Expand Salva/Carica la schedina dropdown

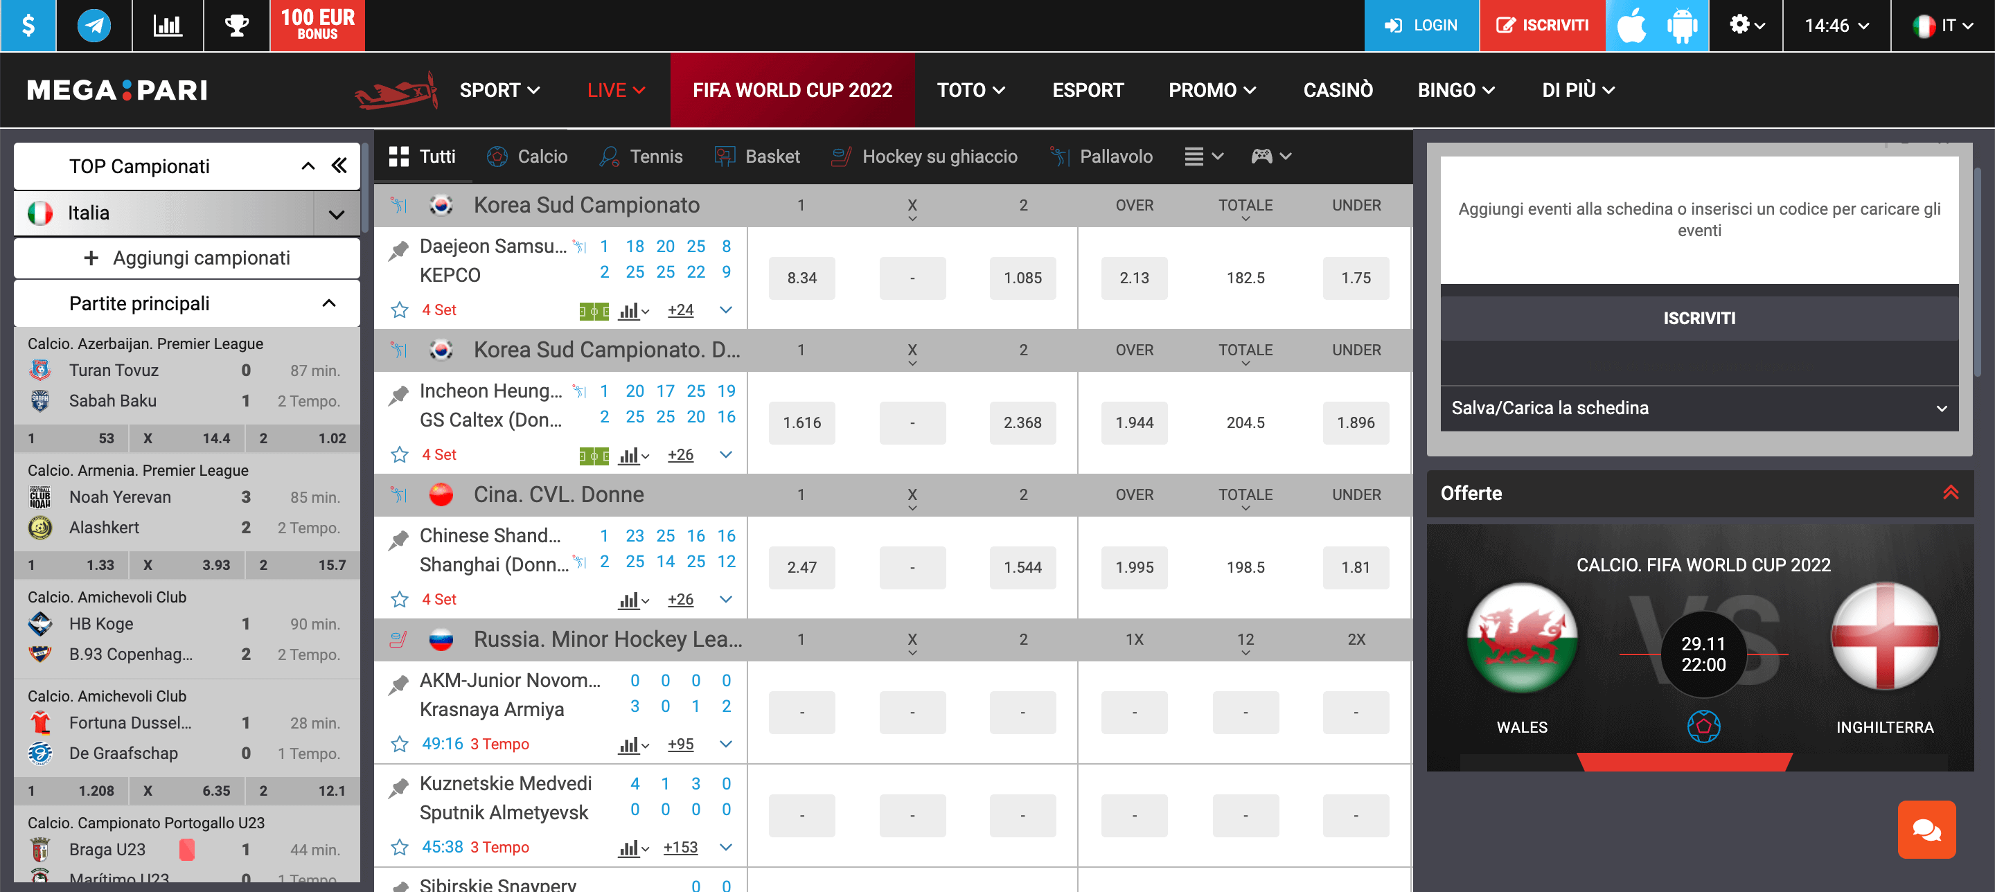pyautogui.click(x=1699, y=408)
